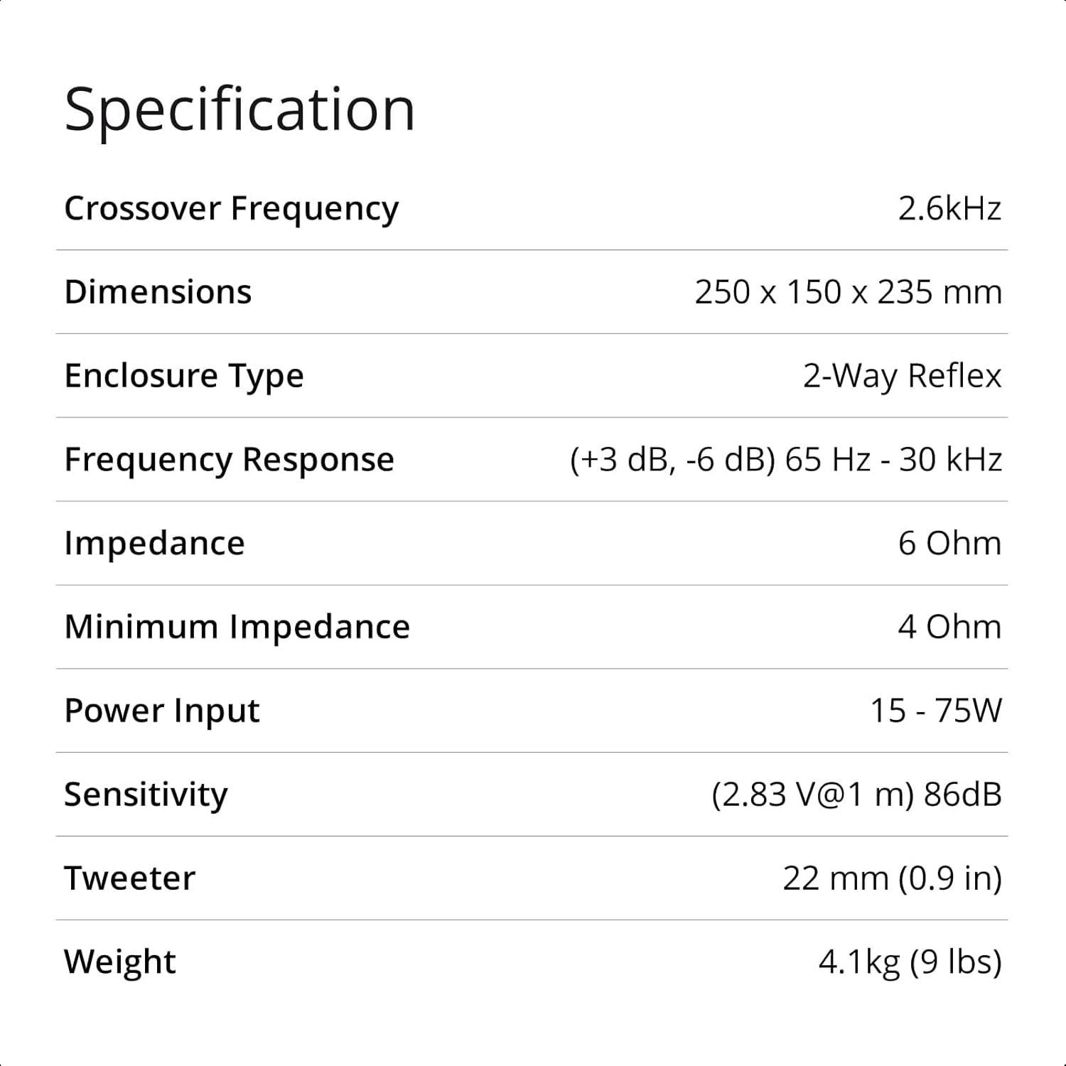Click the Minimum Impedance label
This screenshot has width=1066, height=1066.
pyautogui.click(x=237, y=628)
